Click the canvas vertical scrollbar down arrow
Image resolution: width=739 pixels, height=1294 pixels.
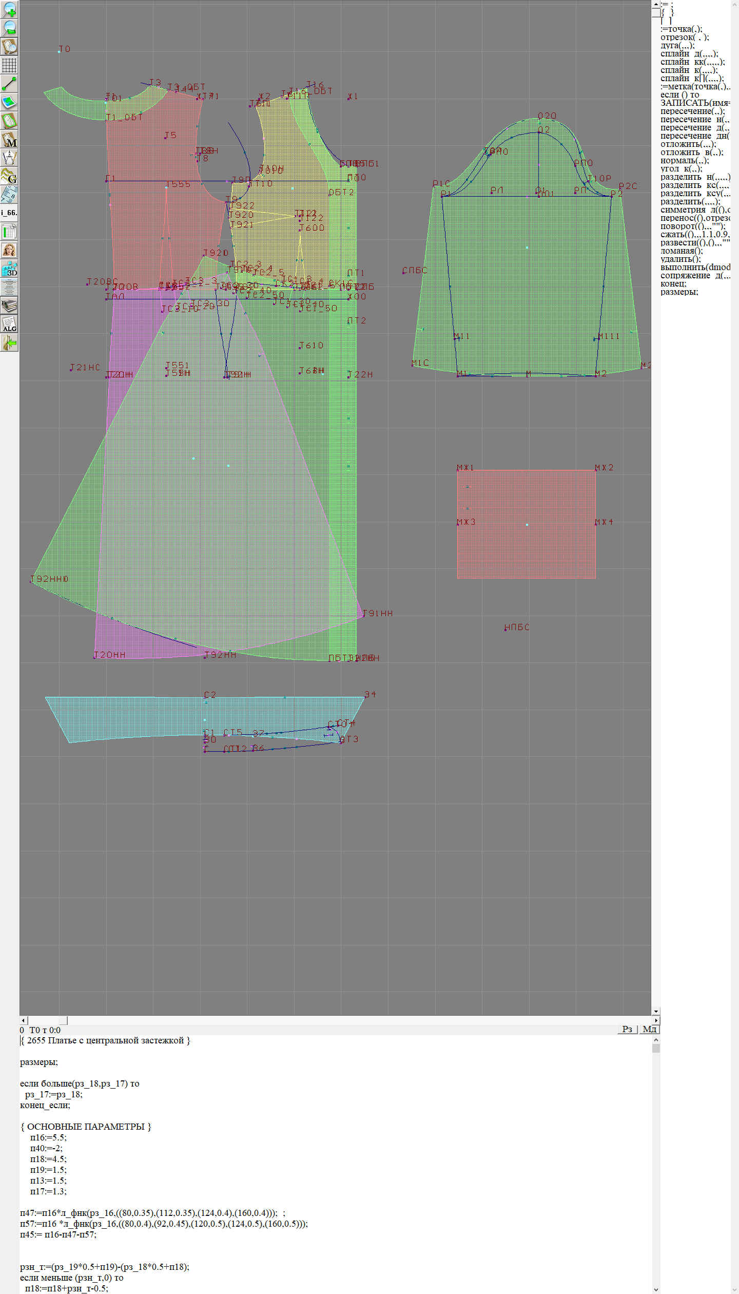click(x=656, y=1011)
